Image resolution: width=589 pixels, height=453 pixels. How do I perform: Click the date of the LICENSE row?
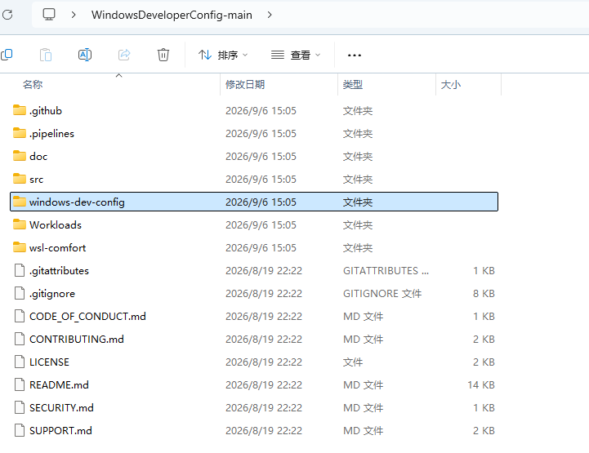[264, 362]
